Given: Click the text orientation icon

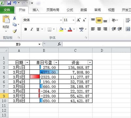Looking at the screenshot, I should [x=114, y=20].
